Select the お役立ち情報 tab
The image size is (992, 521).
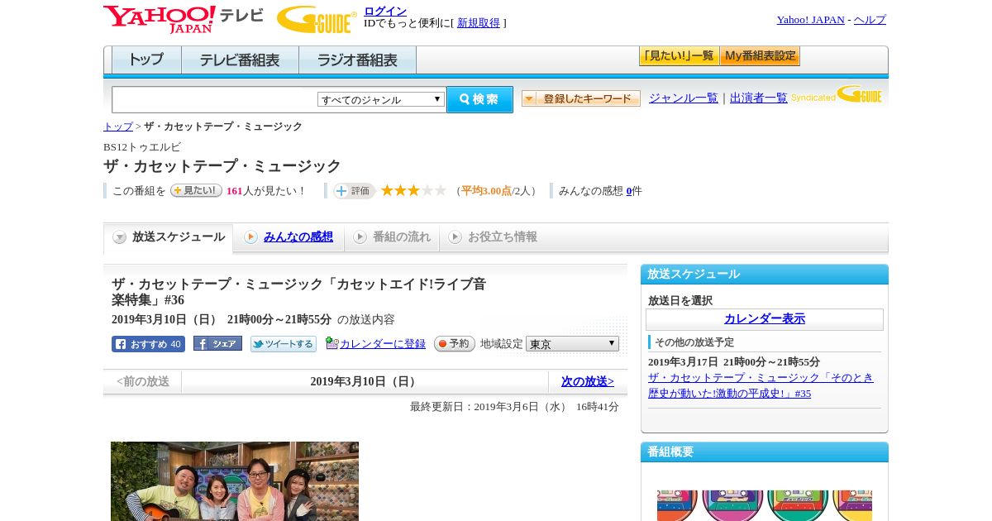point(493,237)
